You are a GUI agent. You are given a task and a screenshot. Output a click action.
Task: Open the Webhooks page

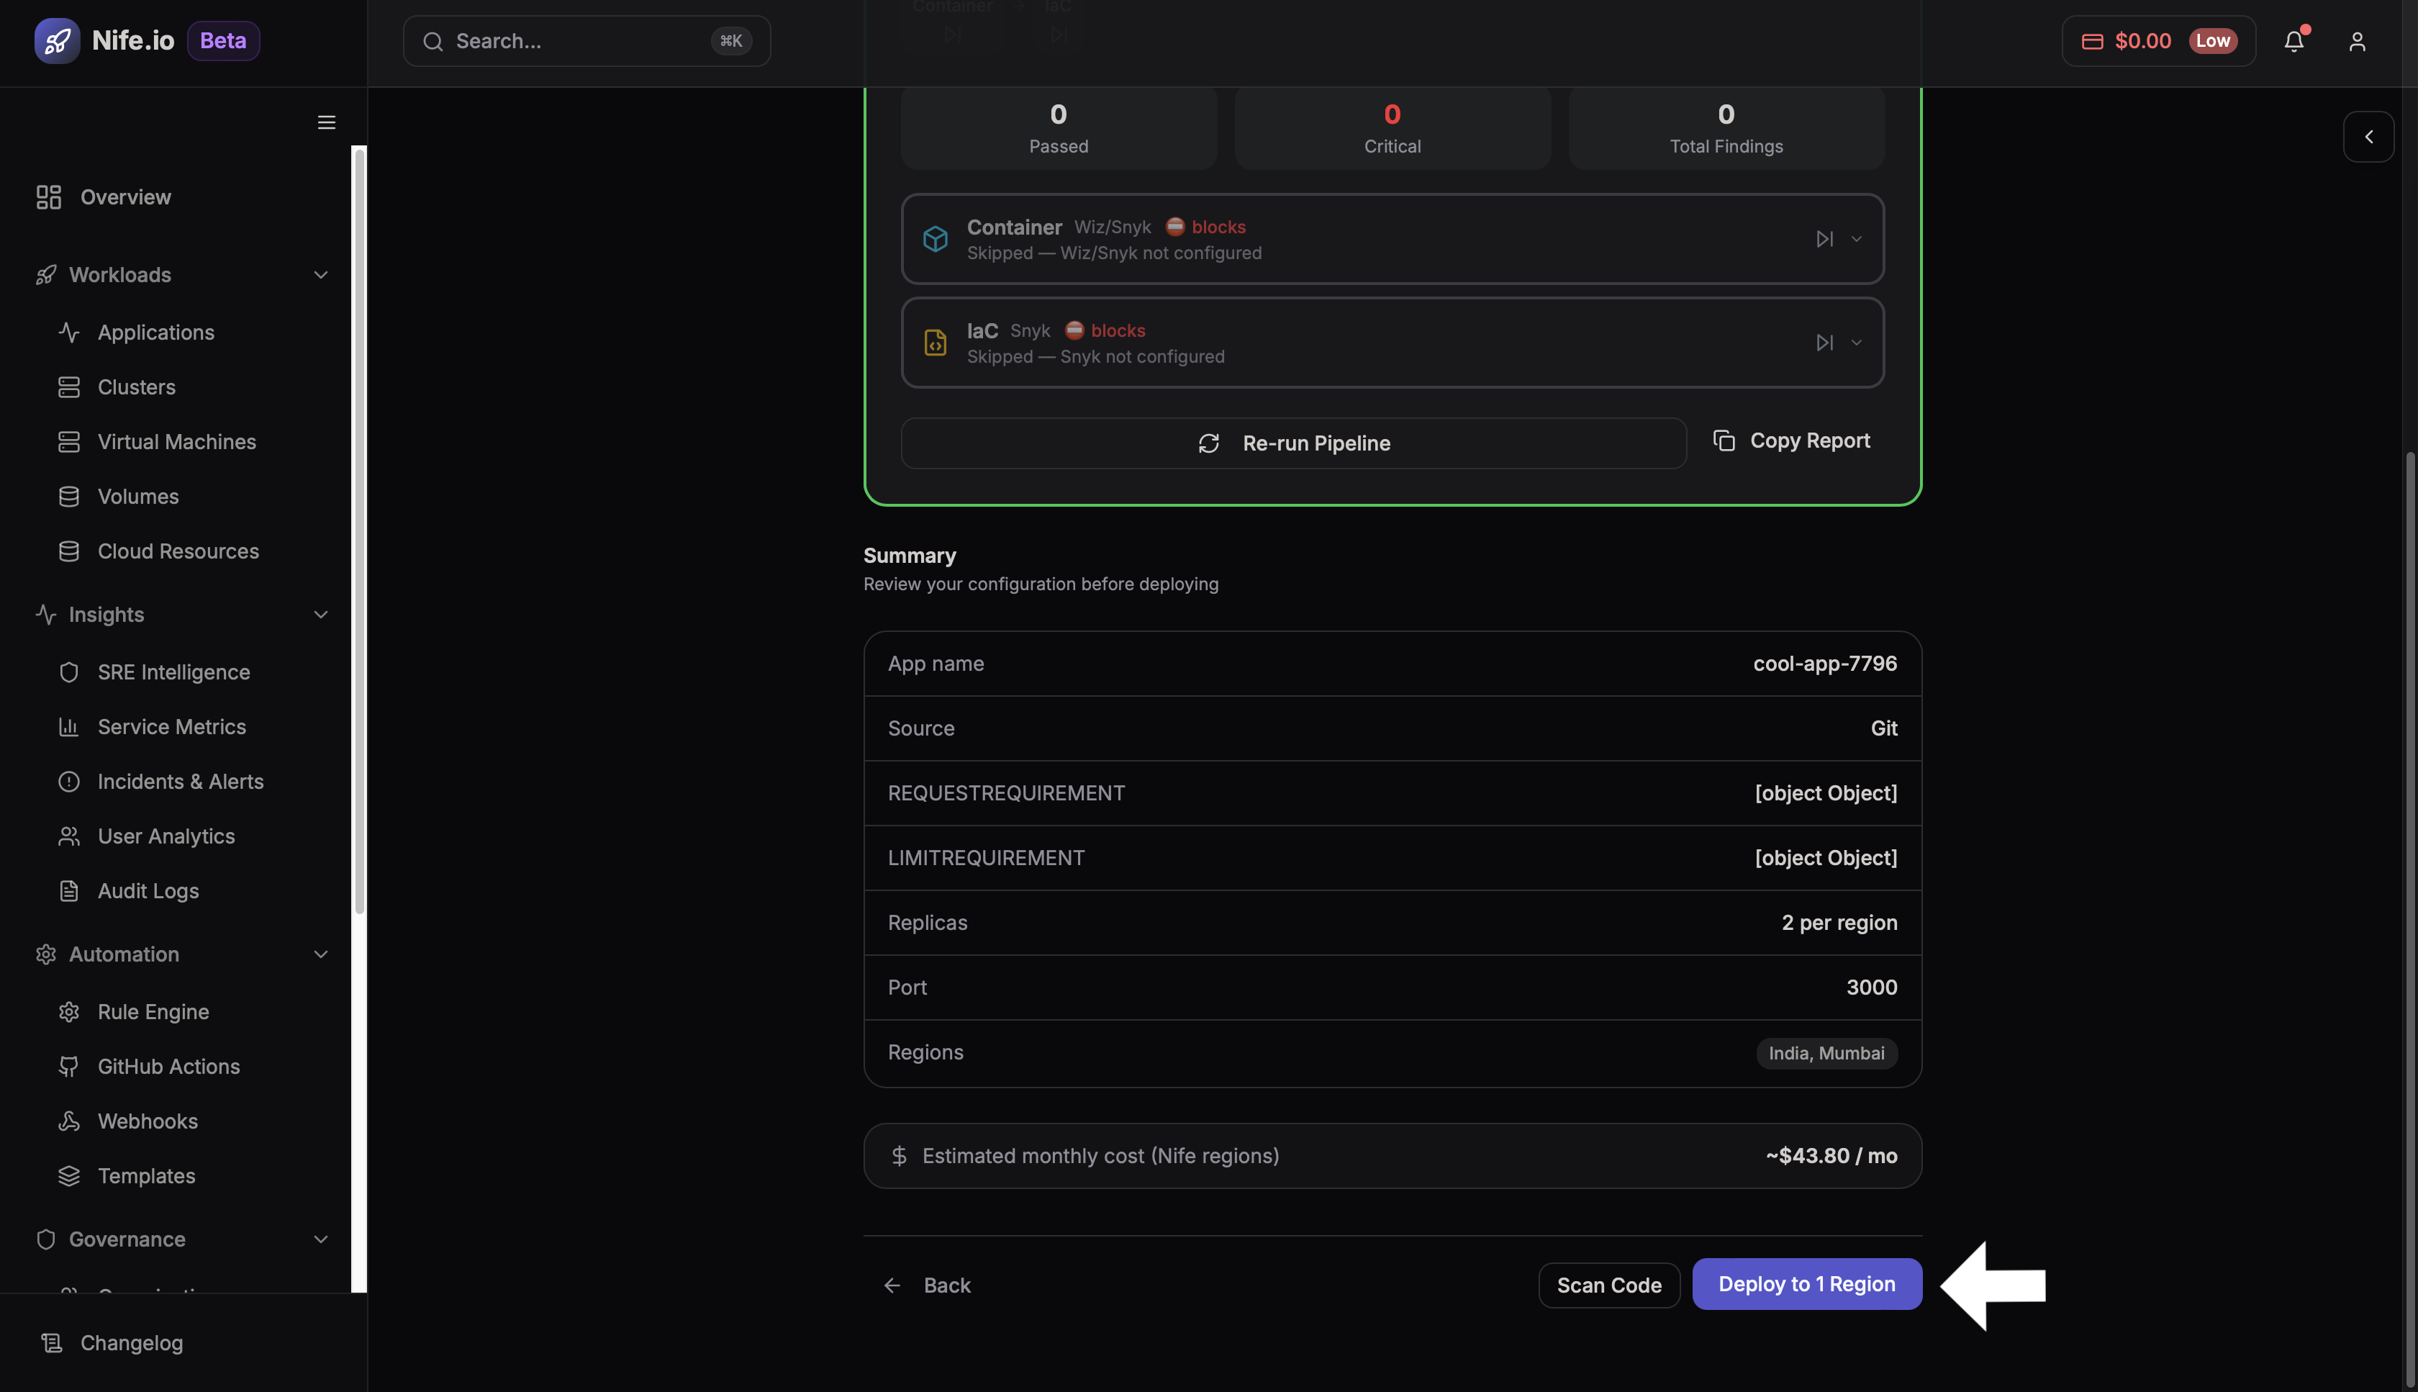[149, 1121]
